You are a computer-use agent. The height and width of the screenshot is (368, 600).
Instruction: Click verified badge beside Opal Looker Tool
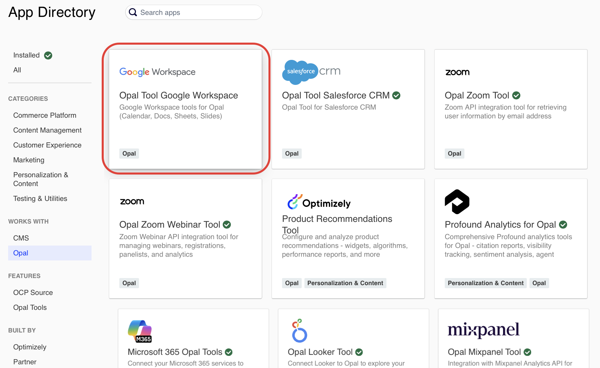coord(359,352)
